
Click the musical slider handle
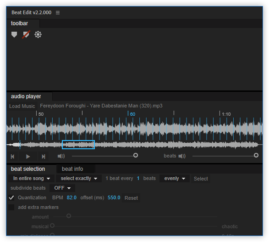click(52, 225)
